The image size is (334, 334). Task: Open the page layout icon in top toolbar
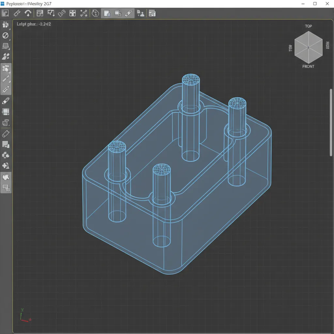[x=5, y=13]
